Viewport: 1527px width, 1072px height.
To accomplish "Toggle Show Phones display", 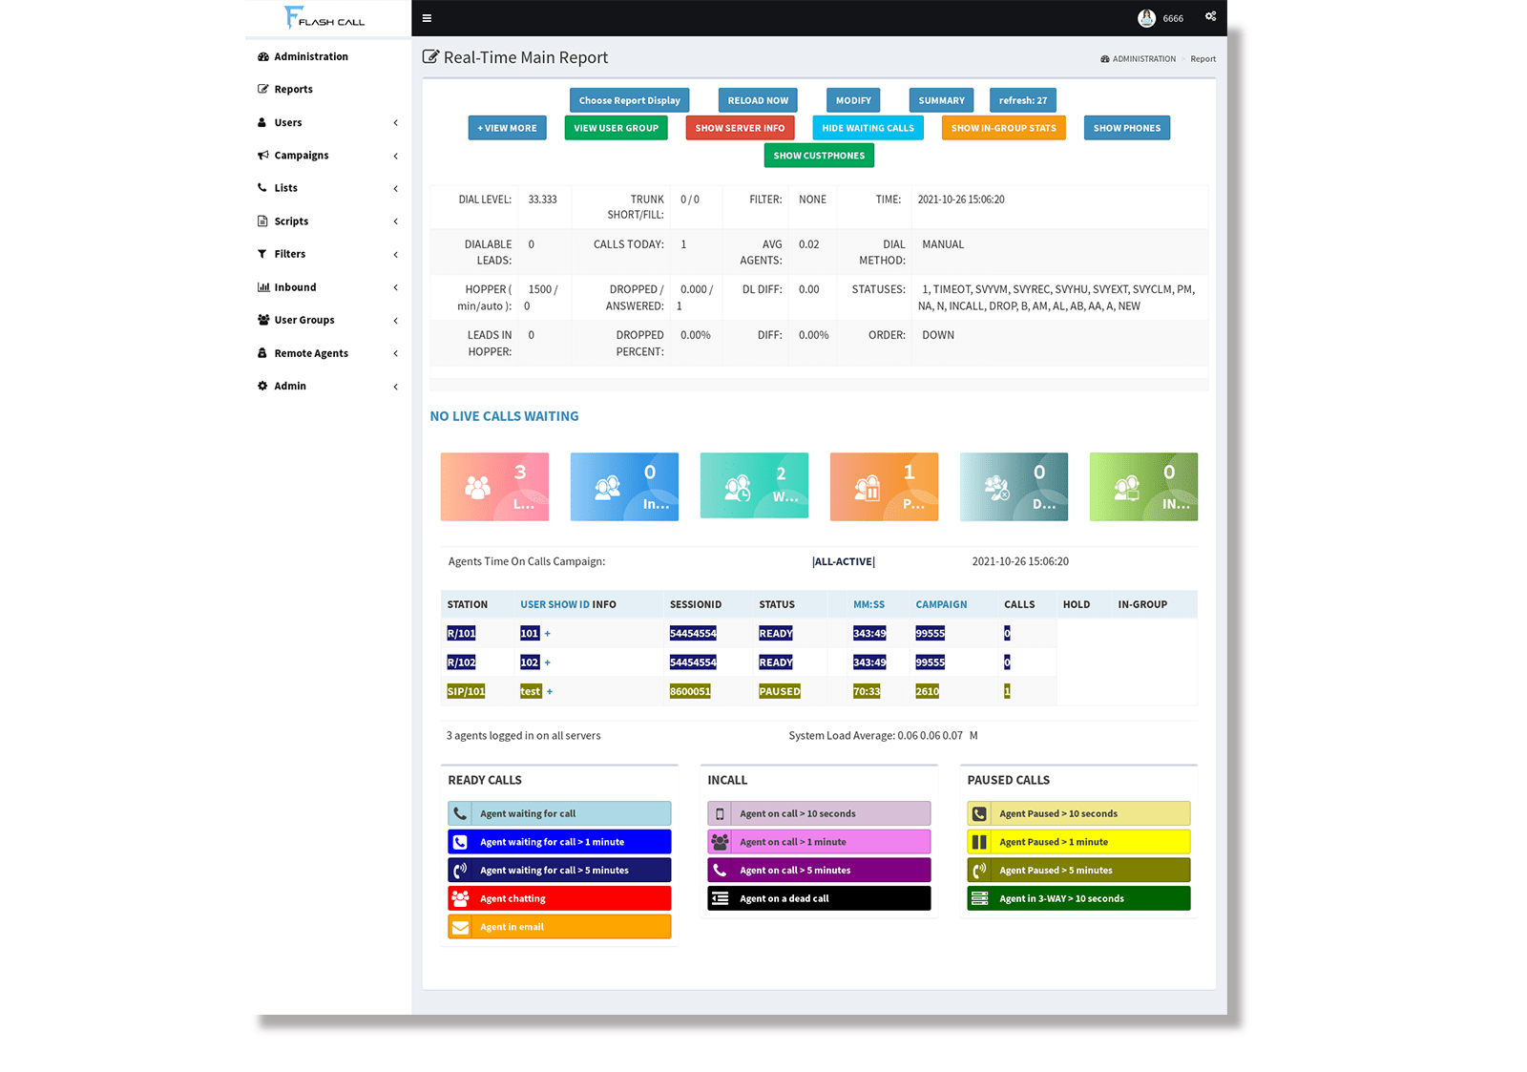I will click(1126, 127).
